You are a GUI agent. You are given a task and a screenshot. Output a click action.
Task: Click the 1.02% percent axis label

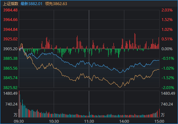[x=167, y=30]
